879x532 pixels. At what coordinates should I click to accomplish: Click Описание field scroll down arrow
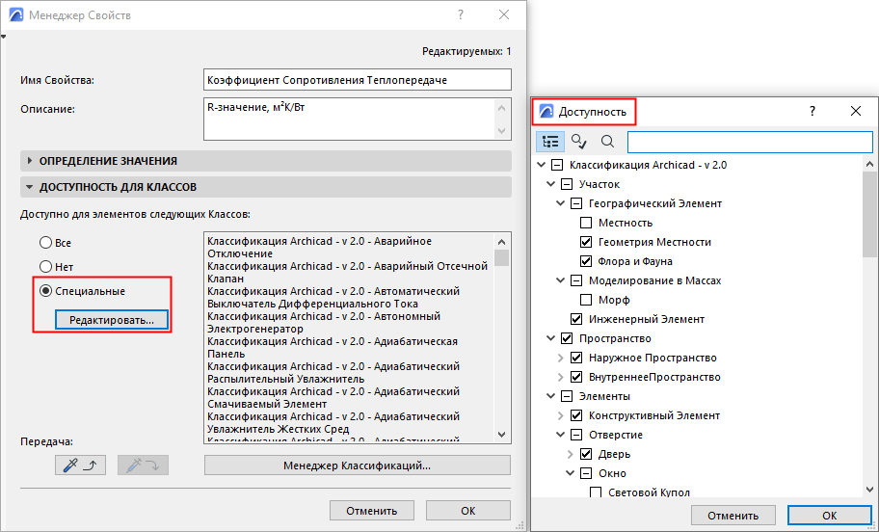tap(502, 131)
